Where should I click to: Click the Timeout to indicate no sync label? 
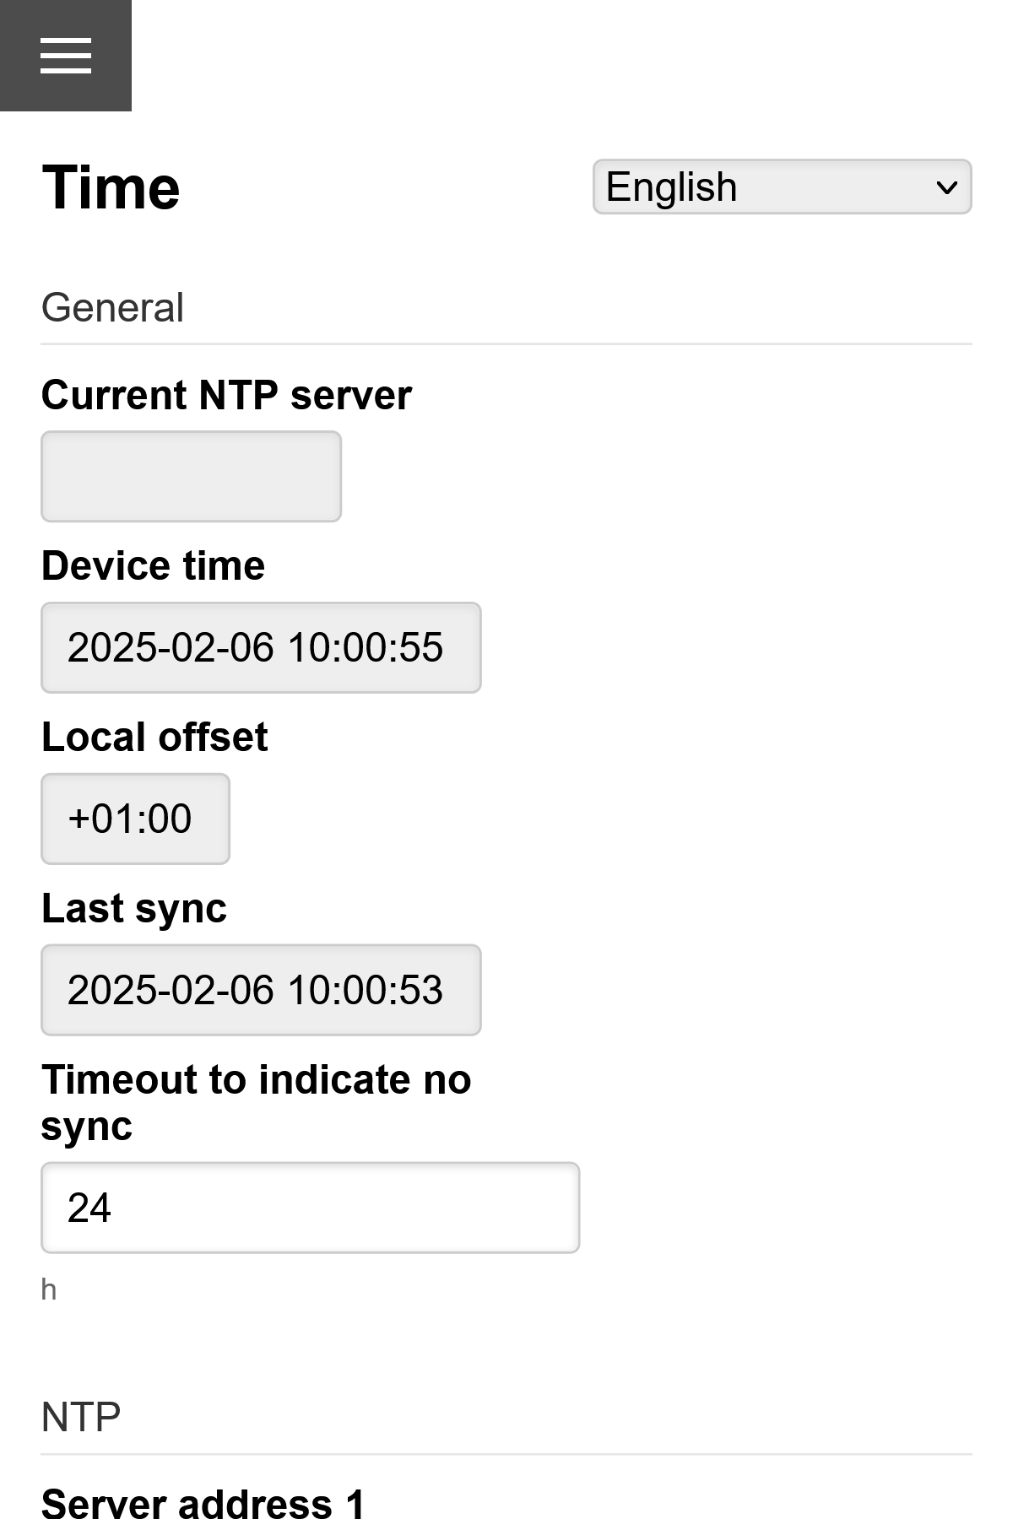pos(256,1100)
